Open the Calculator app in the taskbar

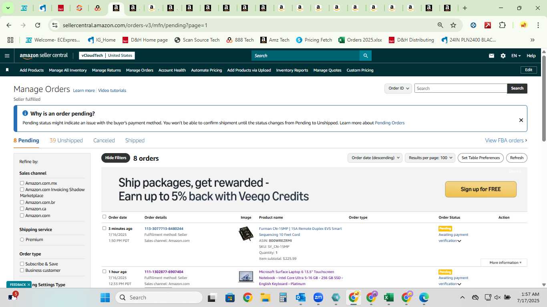(x=283, y=297)
